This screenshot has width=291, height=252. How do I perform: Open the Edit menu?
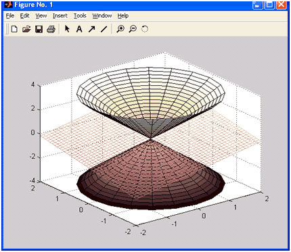point(24,16)
